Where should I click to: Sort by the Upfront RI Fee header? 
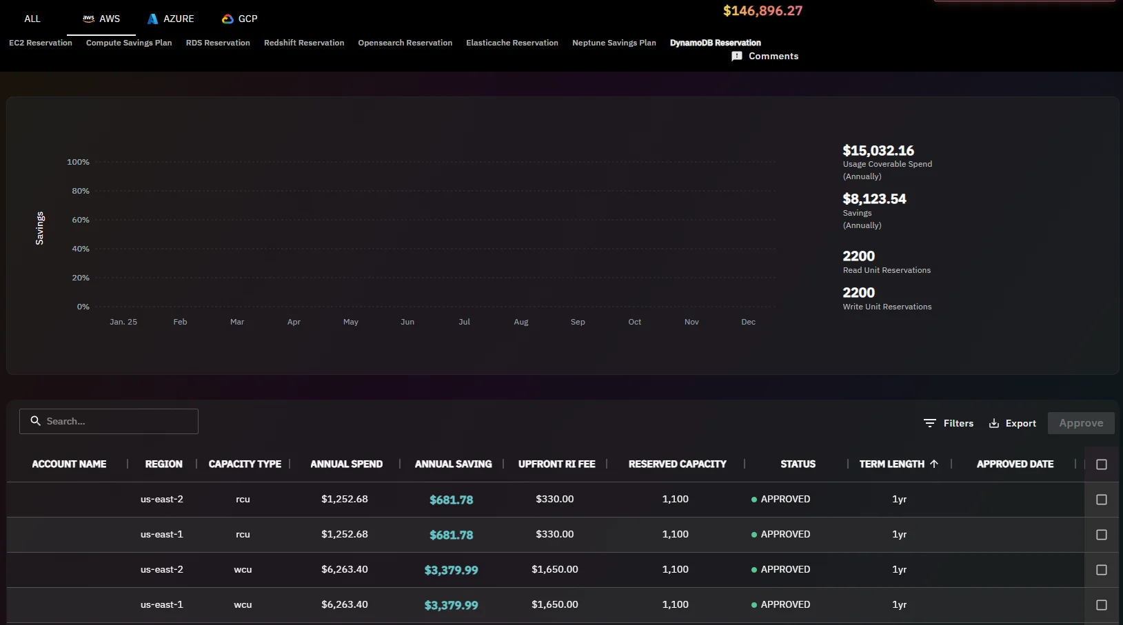click(x=556, y=464)
